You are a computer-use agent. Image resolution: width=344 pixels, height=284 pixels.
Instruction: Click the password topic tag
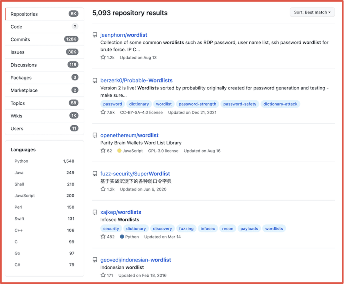pos(112,104)
